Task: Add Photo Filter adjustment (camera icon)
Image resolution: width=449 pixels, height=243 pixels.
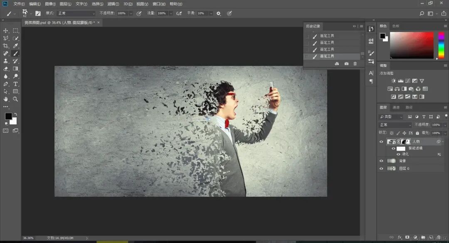Action: (x=411, y=89)
